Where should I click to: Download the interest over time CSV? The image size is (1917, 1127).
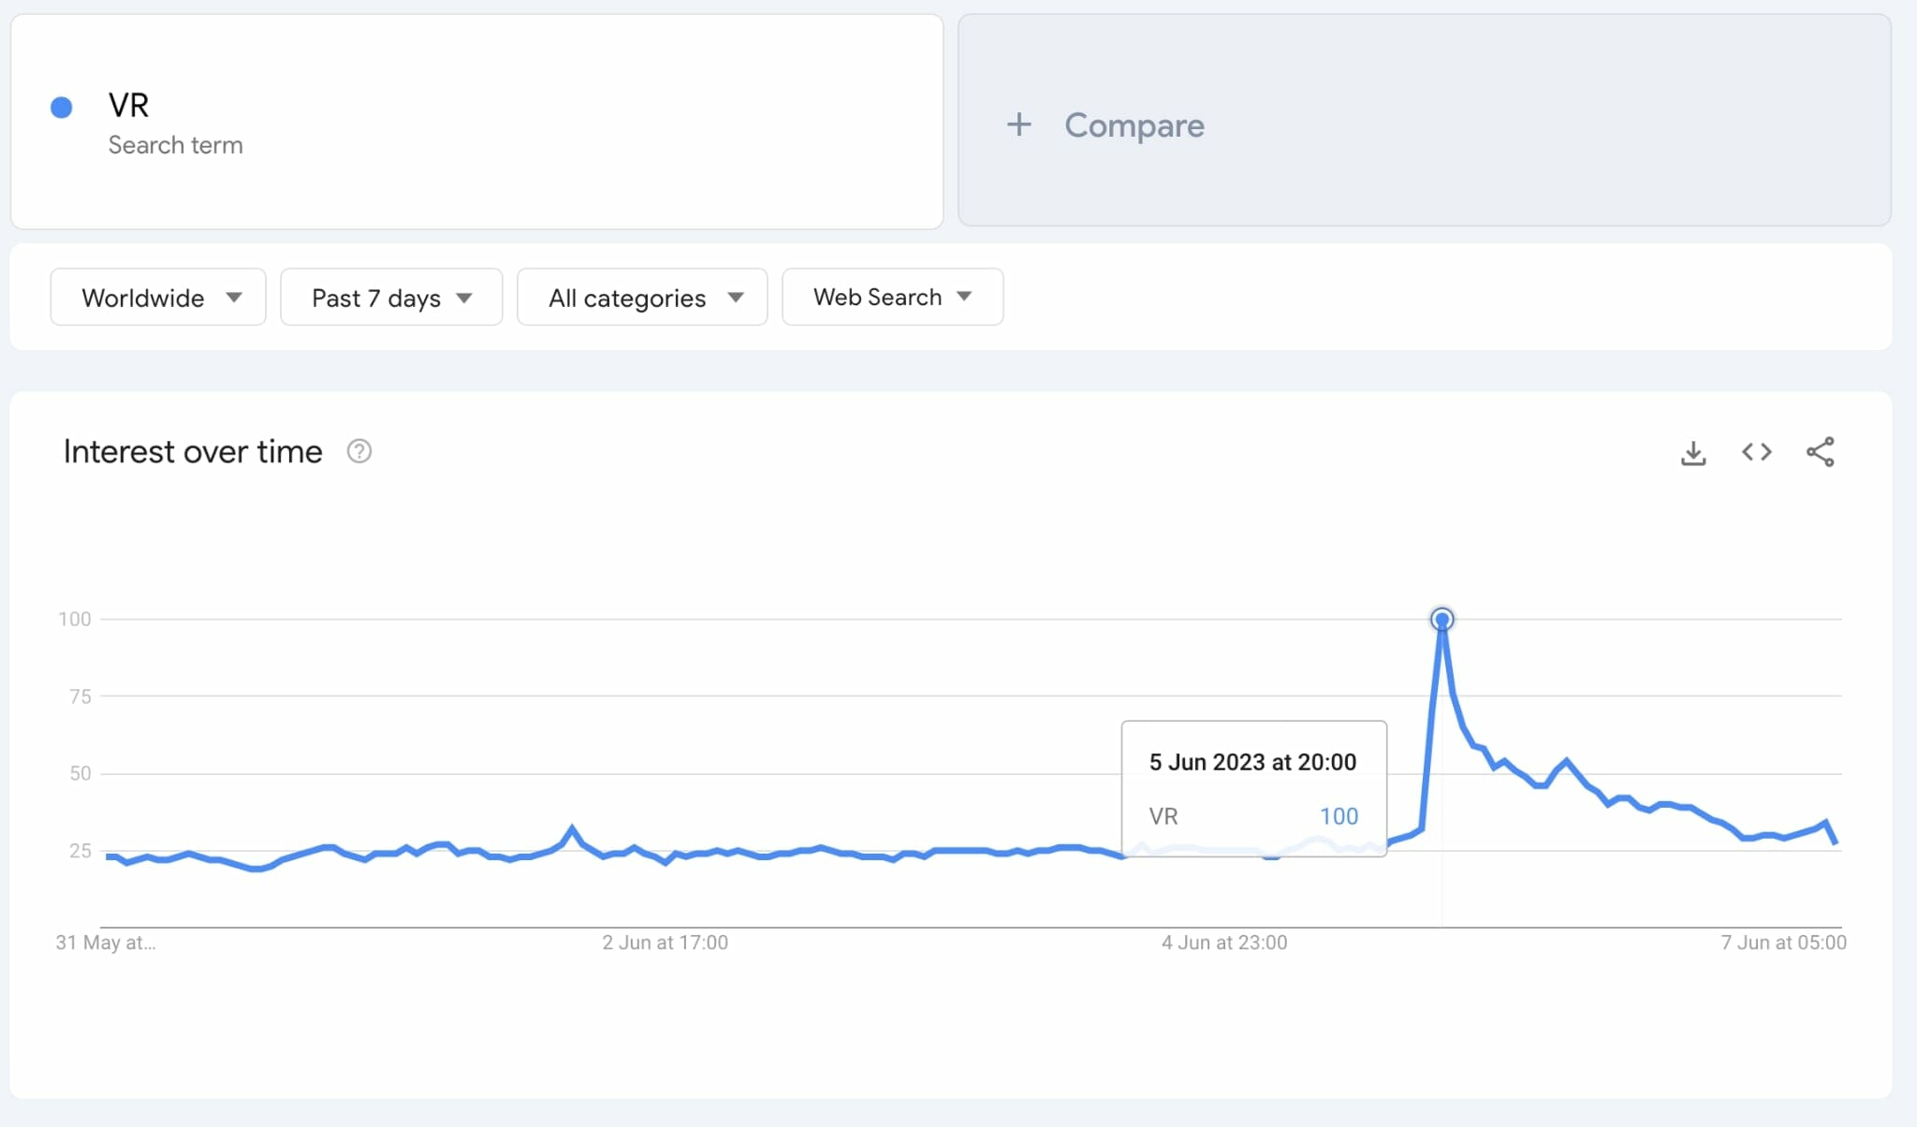pyautogui.click(x=1693, y=453)
